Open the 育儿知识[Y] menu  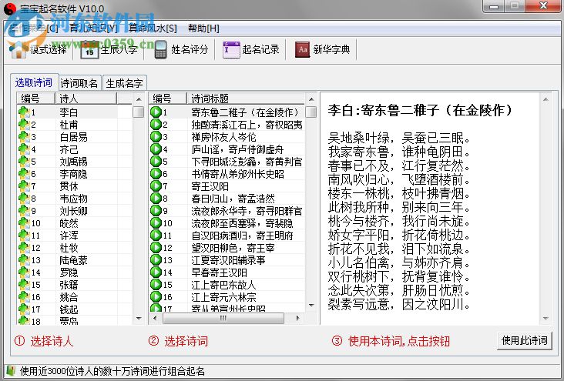pos(93,28)
